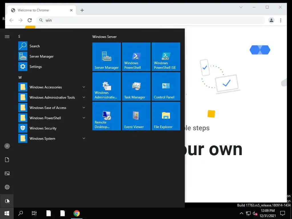This screenshot has width=292, height=219.
Task: Launch the Windows PowerShell tile
Action: [136, 57]
